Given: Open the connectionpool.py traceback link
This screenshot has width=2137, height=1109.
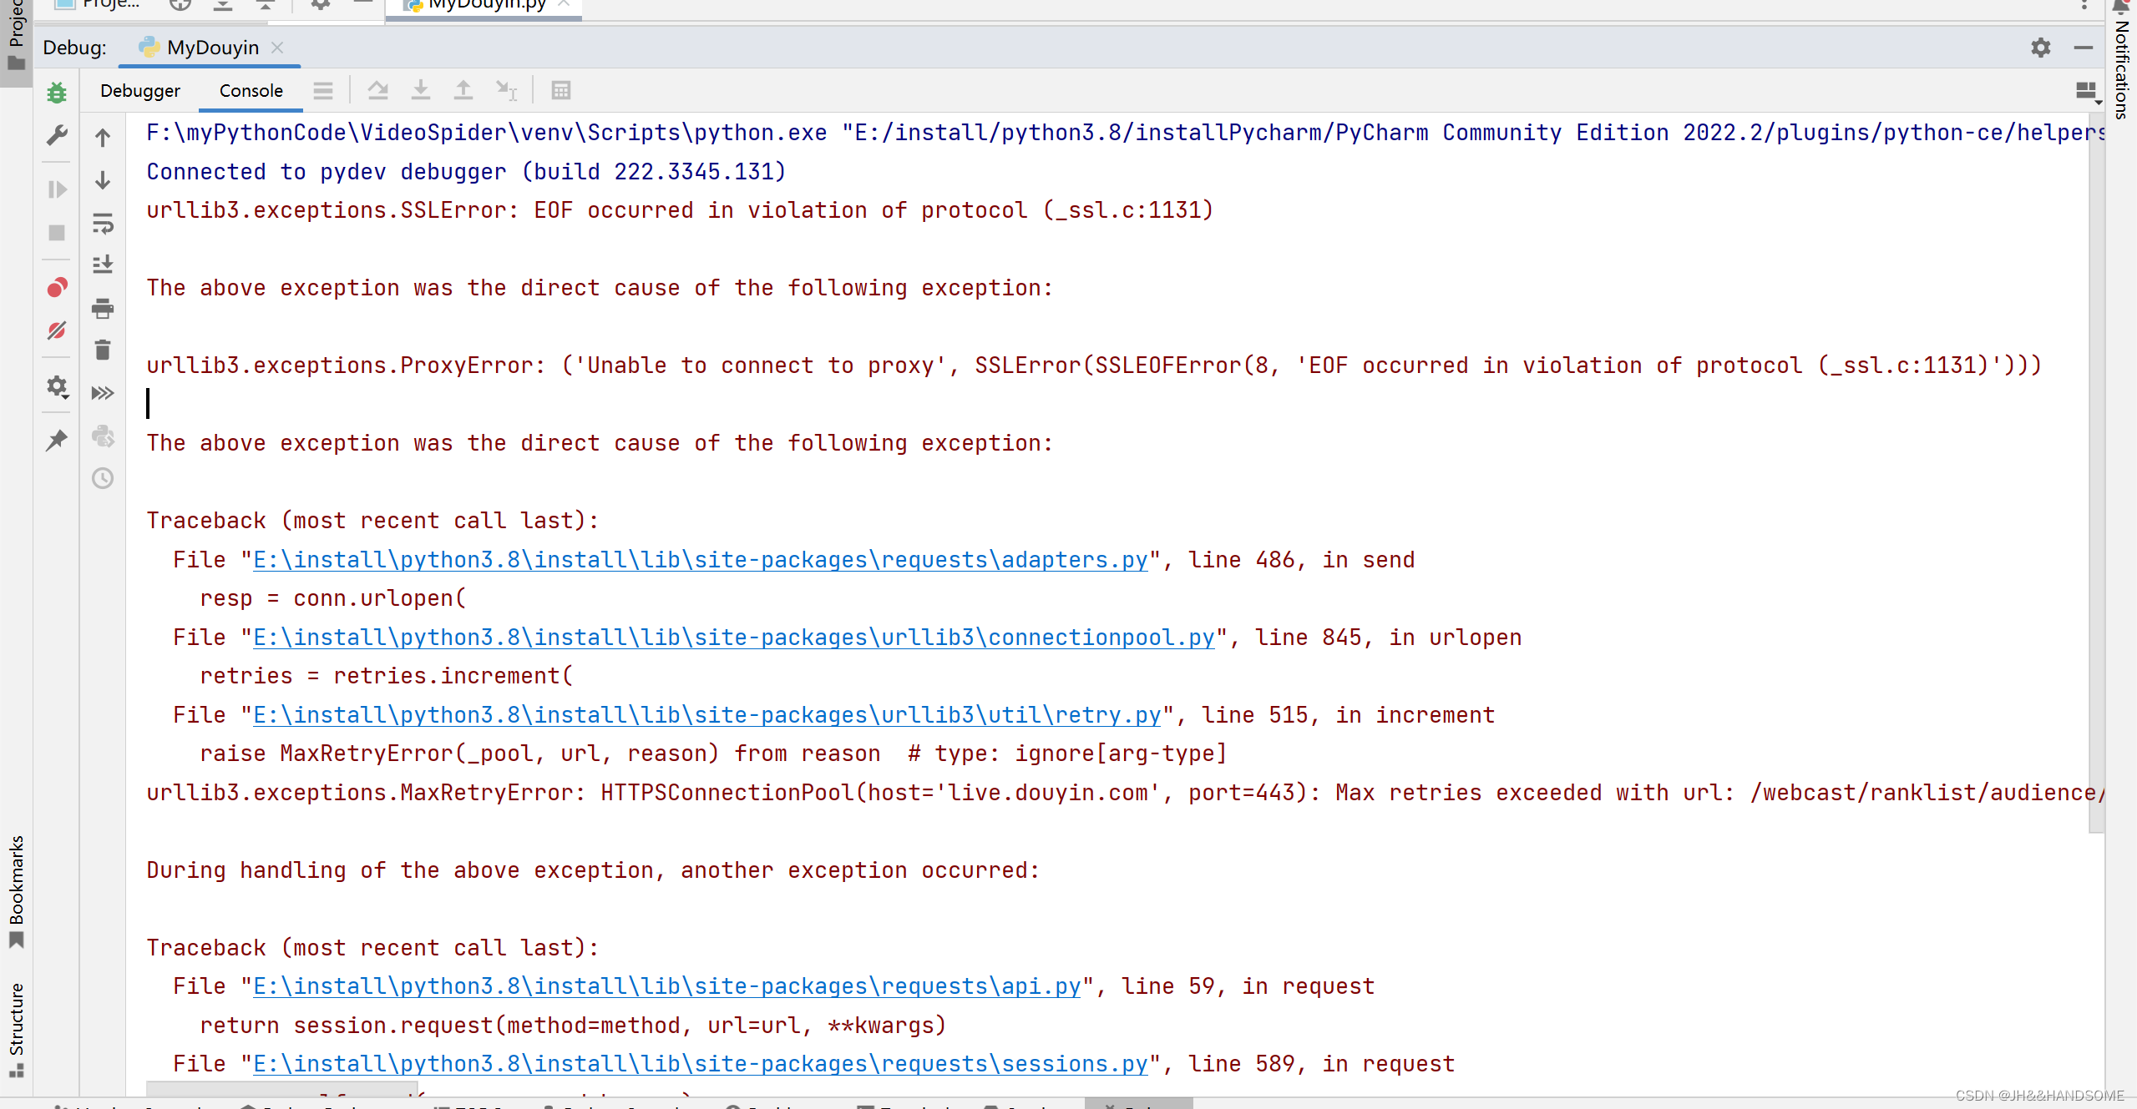Looking at the screenshot, I should [734, 638].
